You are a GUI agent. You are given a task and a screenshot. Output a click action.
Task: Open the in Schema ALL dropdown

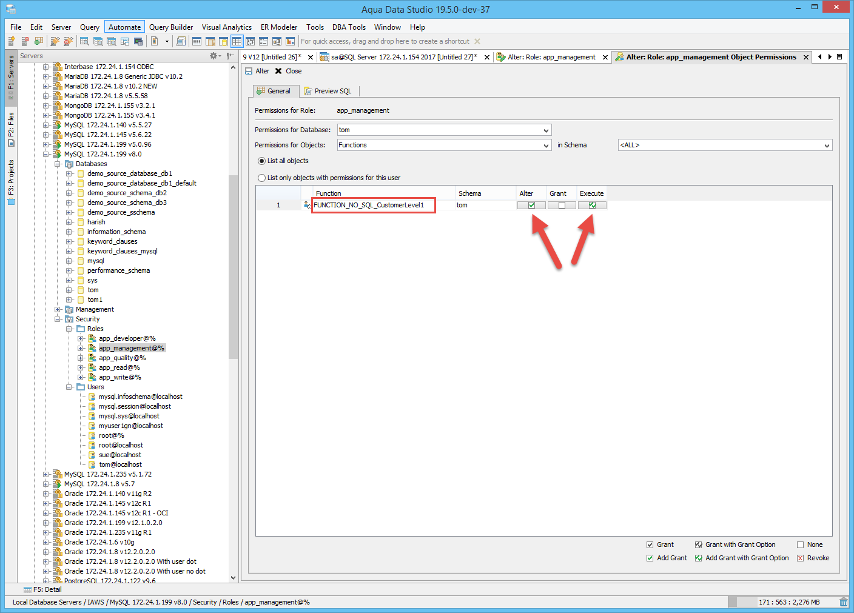click(827, 145)
